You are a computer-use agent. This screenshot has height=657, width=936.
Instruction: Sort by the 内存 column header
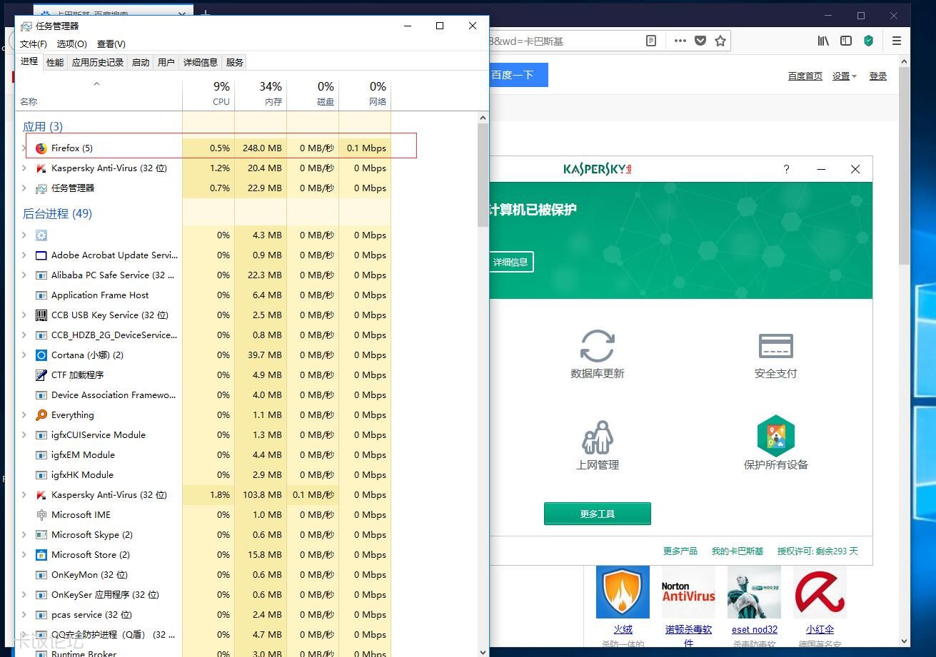[261, 95]
